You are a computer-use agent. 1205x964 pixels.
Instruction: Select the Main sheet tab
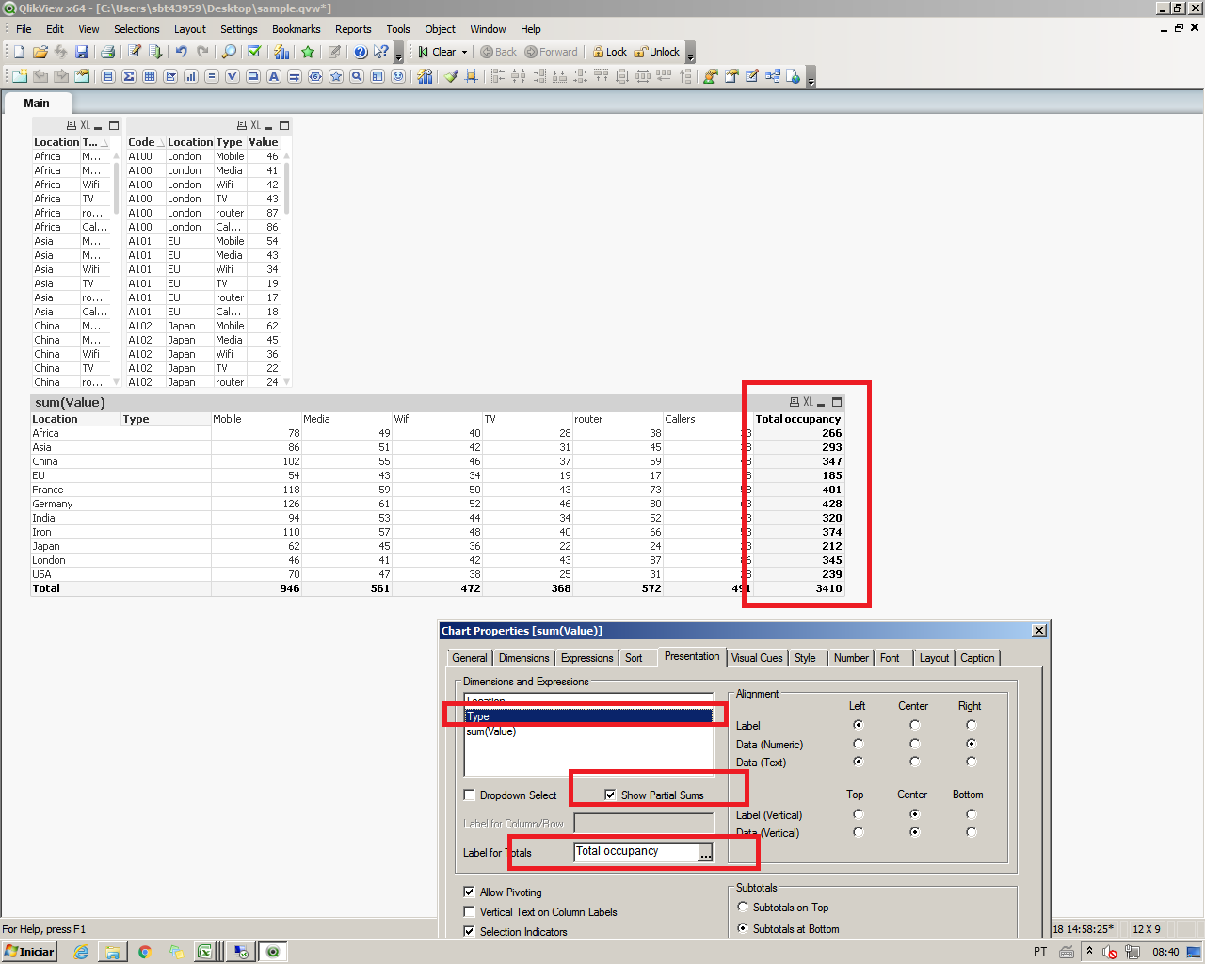tap(37, 104)
